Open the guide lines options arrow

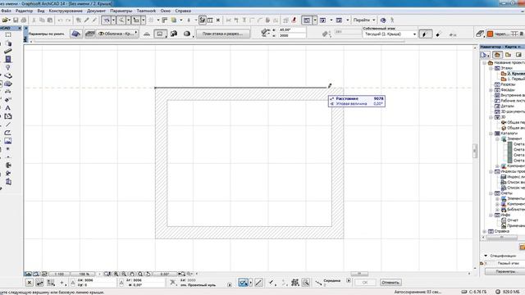113,20
